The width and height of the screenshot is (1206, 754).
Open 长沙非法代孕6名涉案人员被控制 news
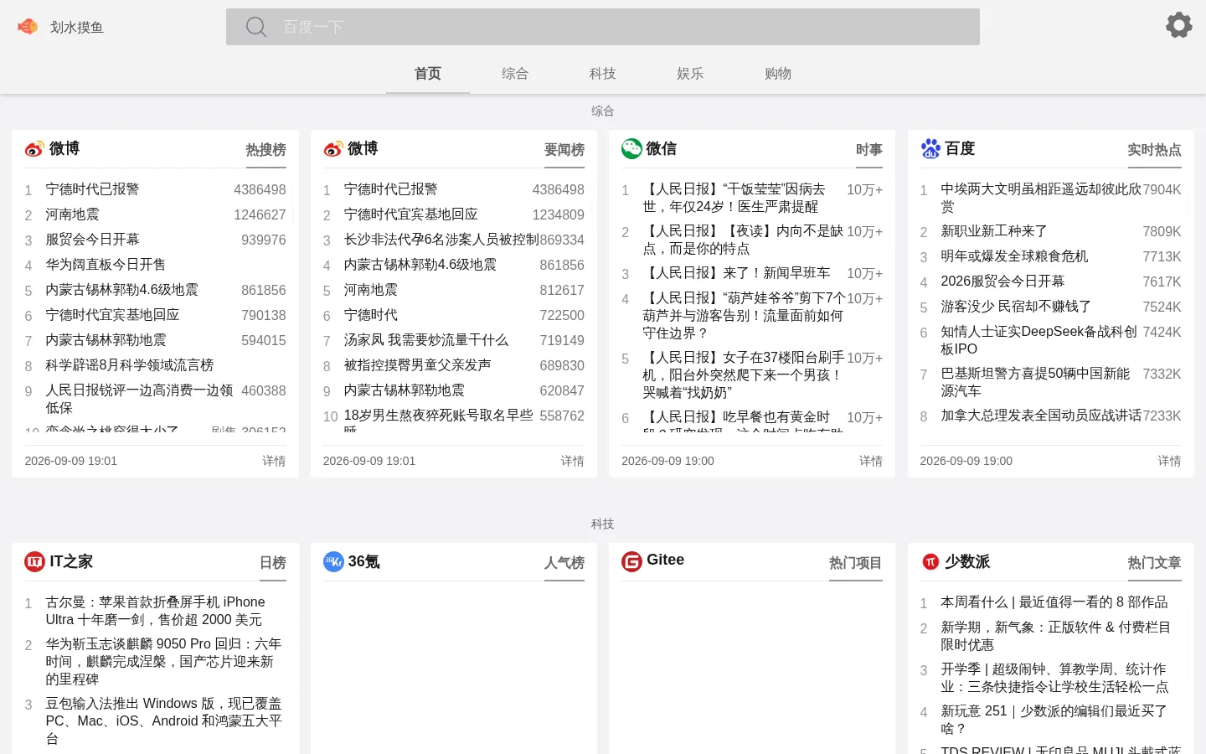[x=441, y=240]
